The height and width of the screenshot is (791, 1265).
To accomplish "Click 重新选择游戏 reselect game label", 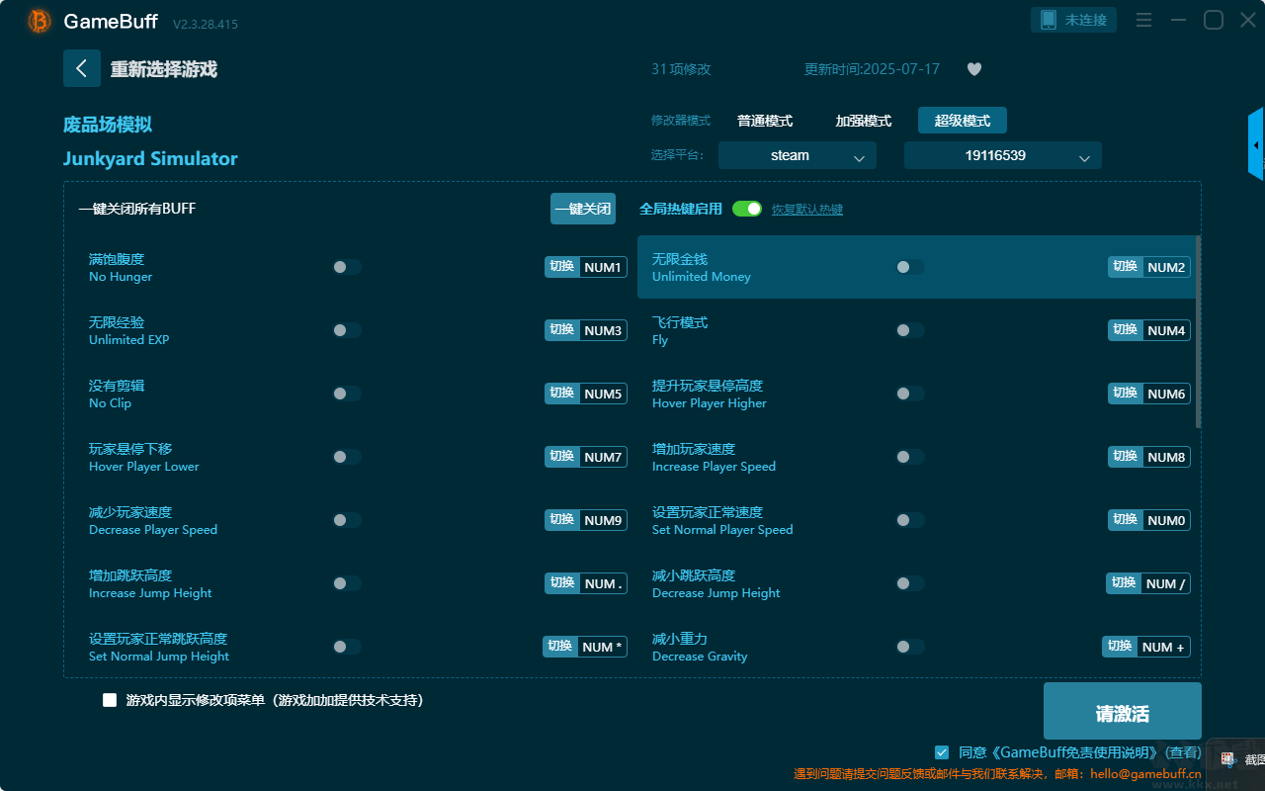I will [x=164, y=69].
